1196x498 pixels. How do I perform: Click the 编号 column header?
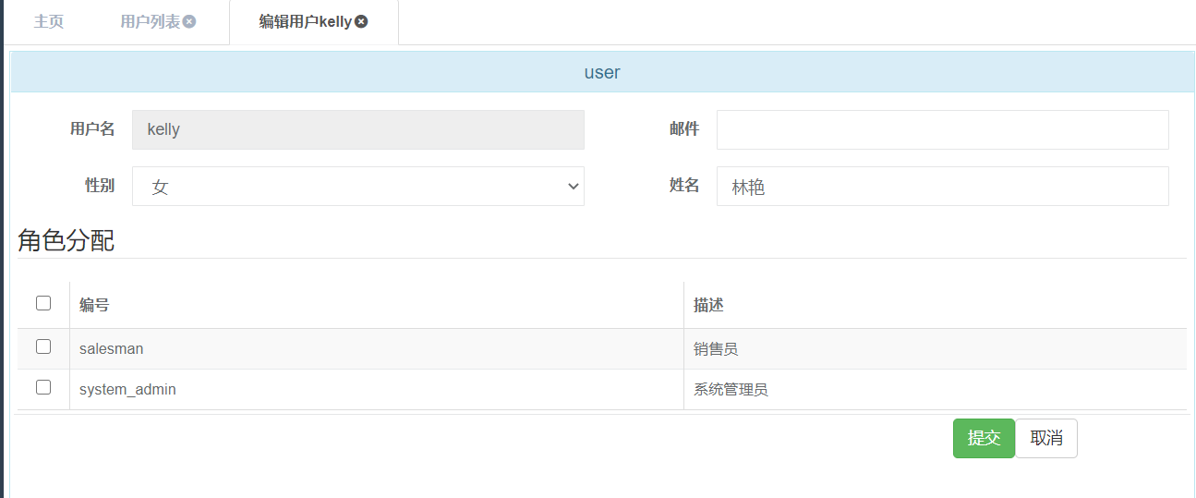[x=377, y=305]
